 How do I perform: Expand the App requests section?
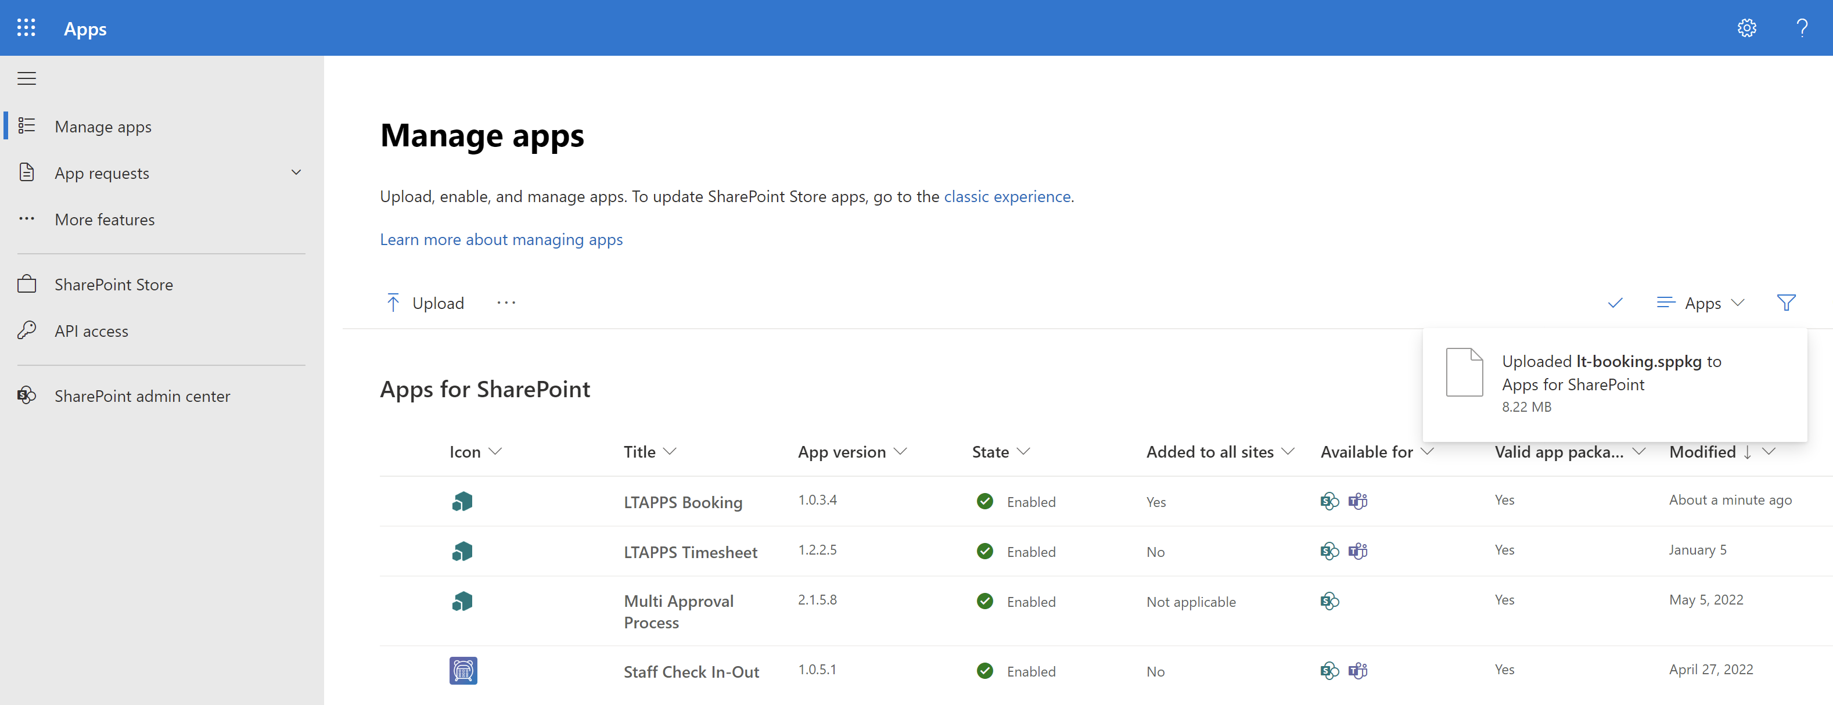[x=296, y=173]
